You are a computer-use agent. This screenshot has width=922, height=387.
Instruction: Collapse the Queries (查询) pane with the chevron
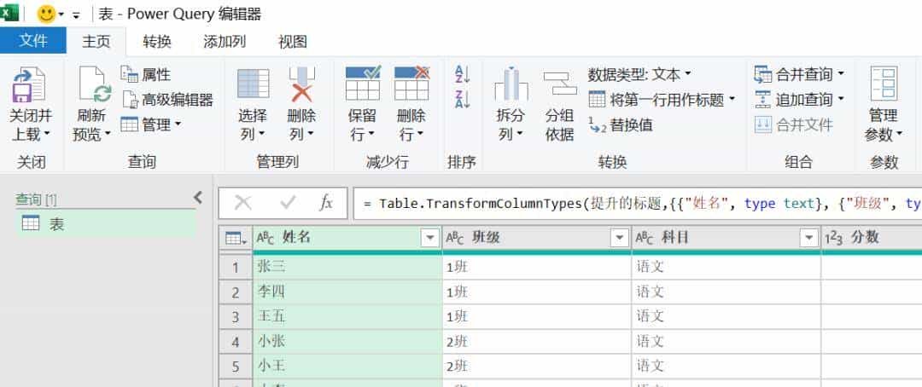coord(198,197)
